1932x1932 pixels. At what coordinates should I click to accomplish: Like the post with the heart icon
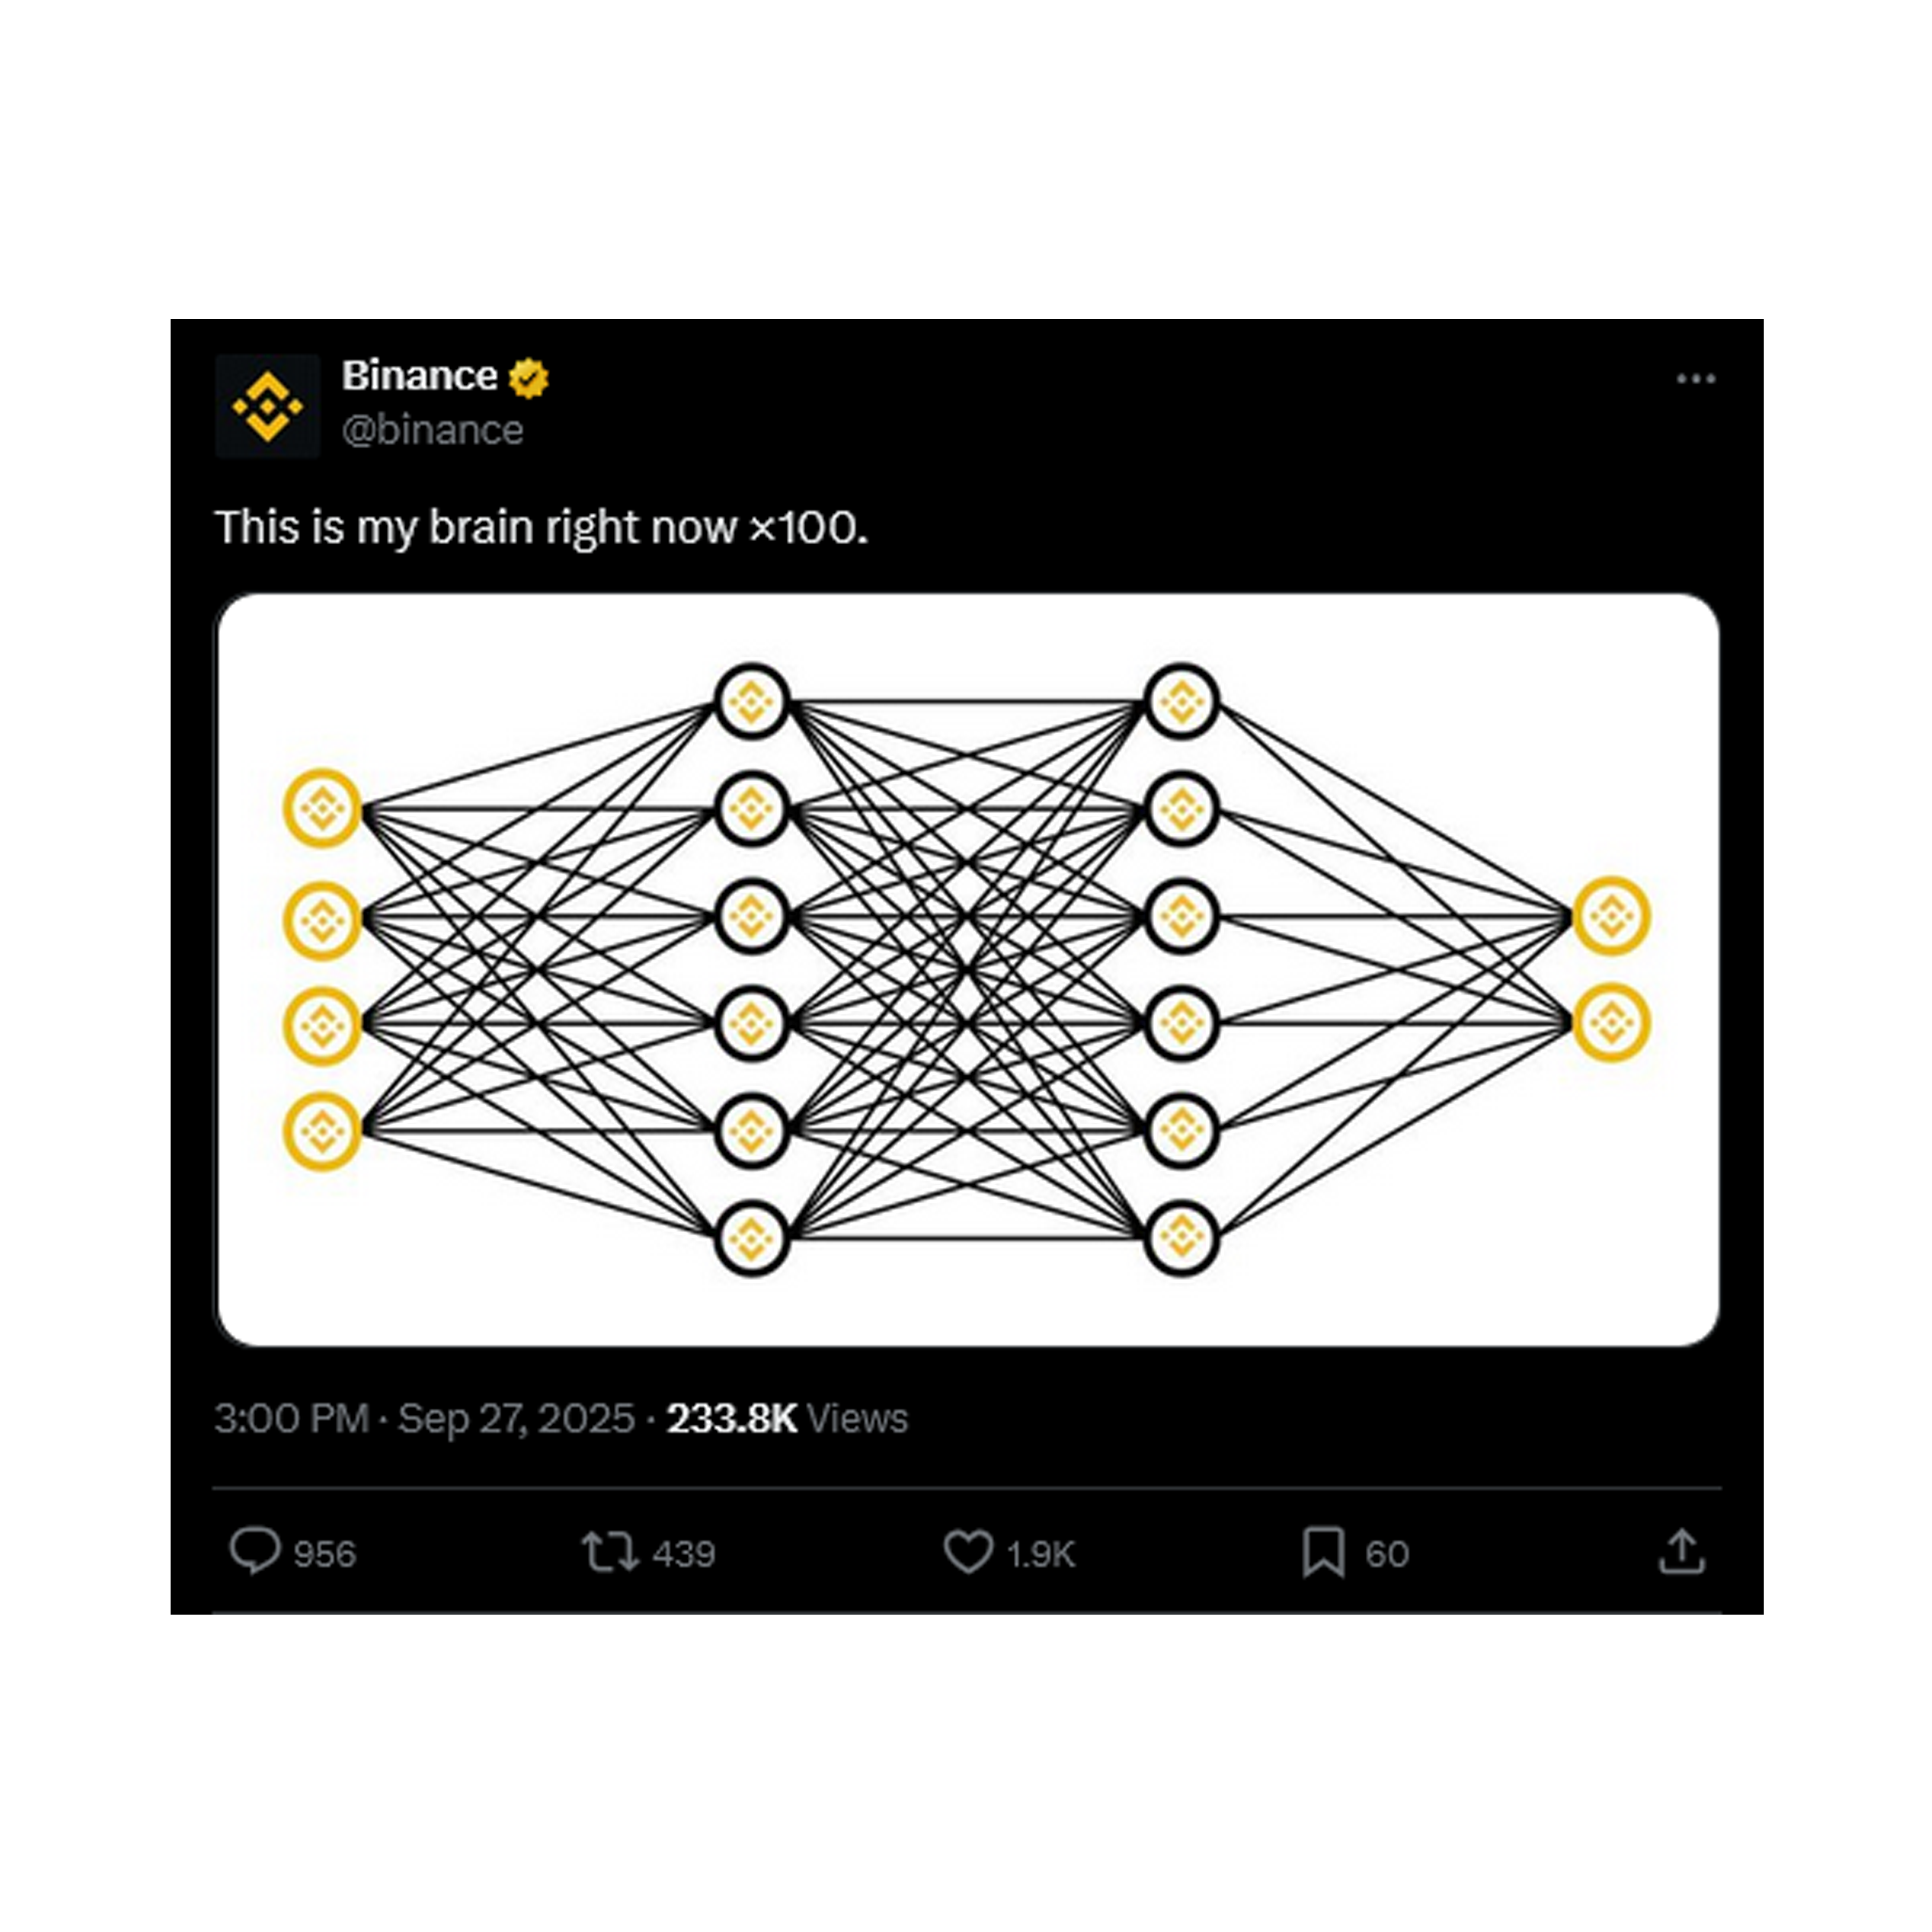click(x=967, y=1552)
